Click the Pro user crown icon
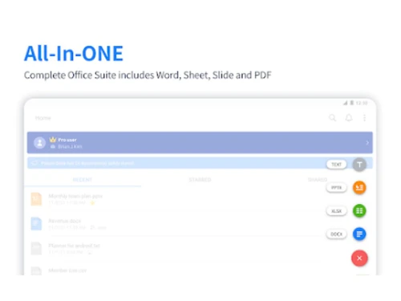This screenshot has width=401, height=301. [53, 140]
